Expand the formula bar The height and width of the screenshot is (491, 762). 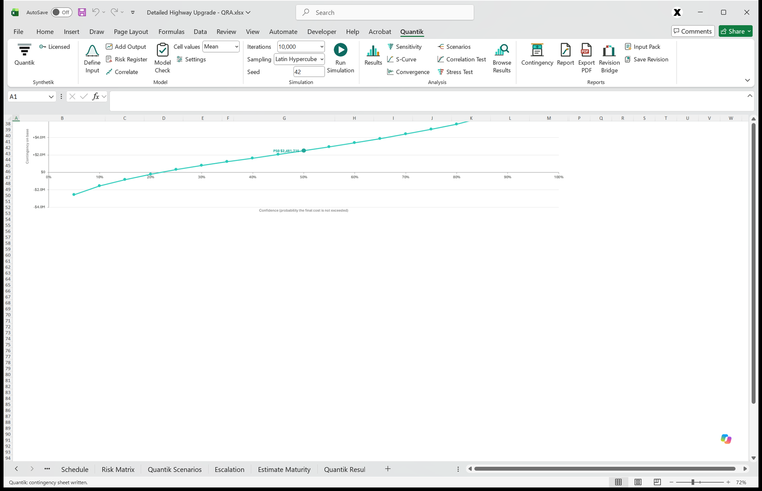(x=750, y=96)
